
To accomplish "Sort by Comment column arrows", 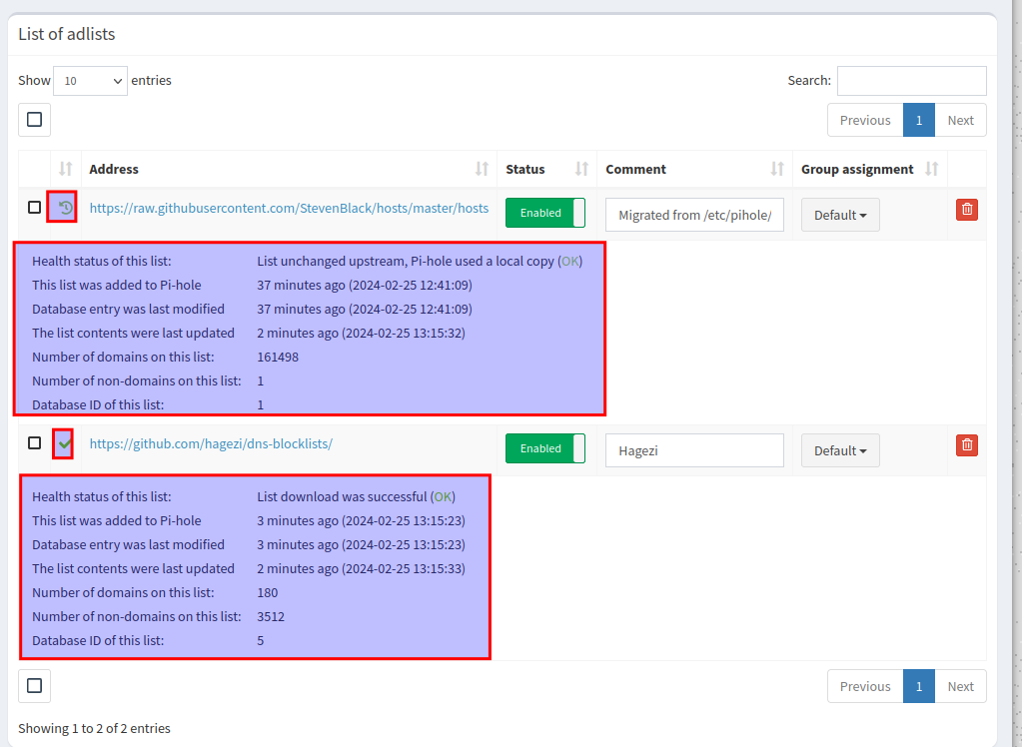I will coord(776,169).
